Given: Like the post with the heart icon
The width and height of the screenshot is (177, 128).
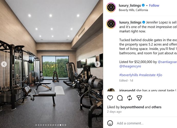Looking at the screenshot, I should [x=110, y=98].
